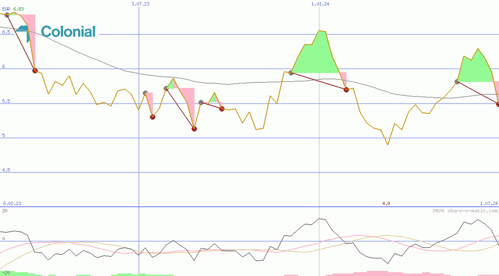Click the 1.07.24 end date label
The image size is (499, 276).
(x=488, y=204)
